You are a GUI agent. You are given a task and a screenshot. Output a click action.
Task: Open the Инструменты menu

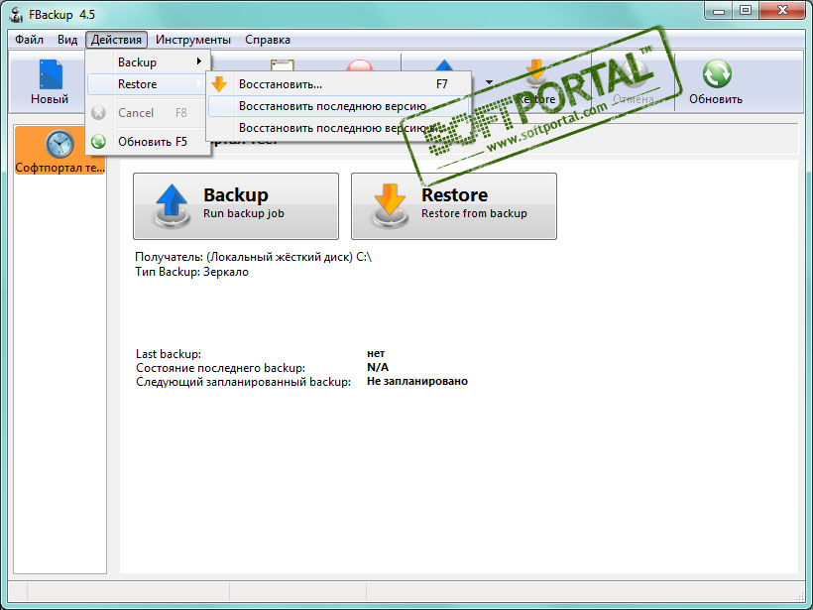coord(193,40)
